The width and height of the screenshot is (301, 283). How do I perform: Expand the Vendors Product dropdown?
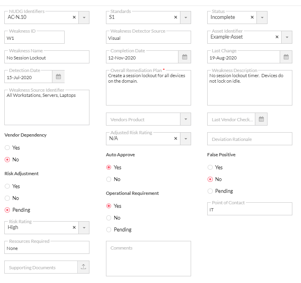tap(186, 119)
